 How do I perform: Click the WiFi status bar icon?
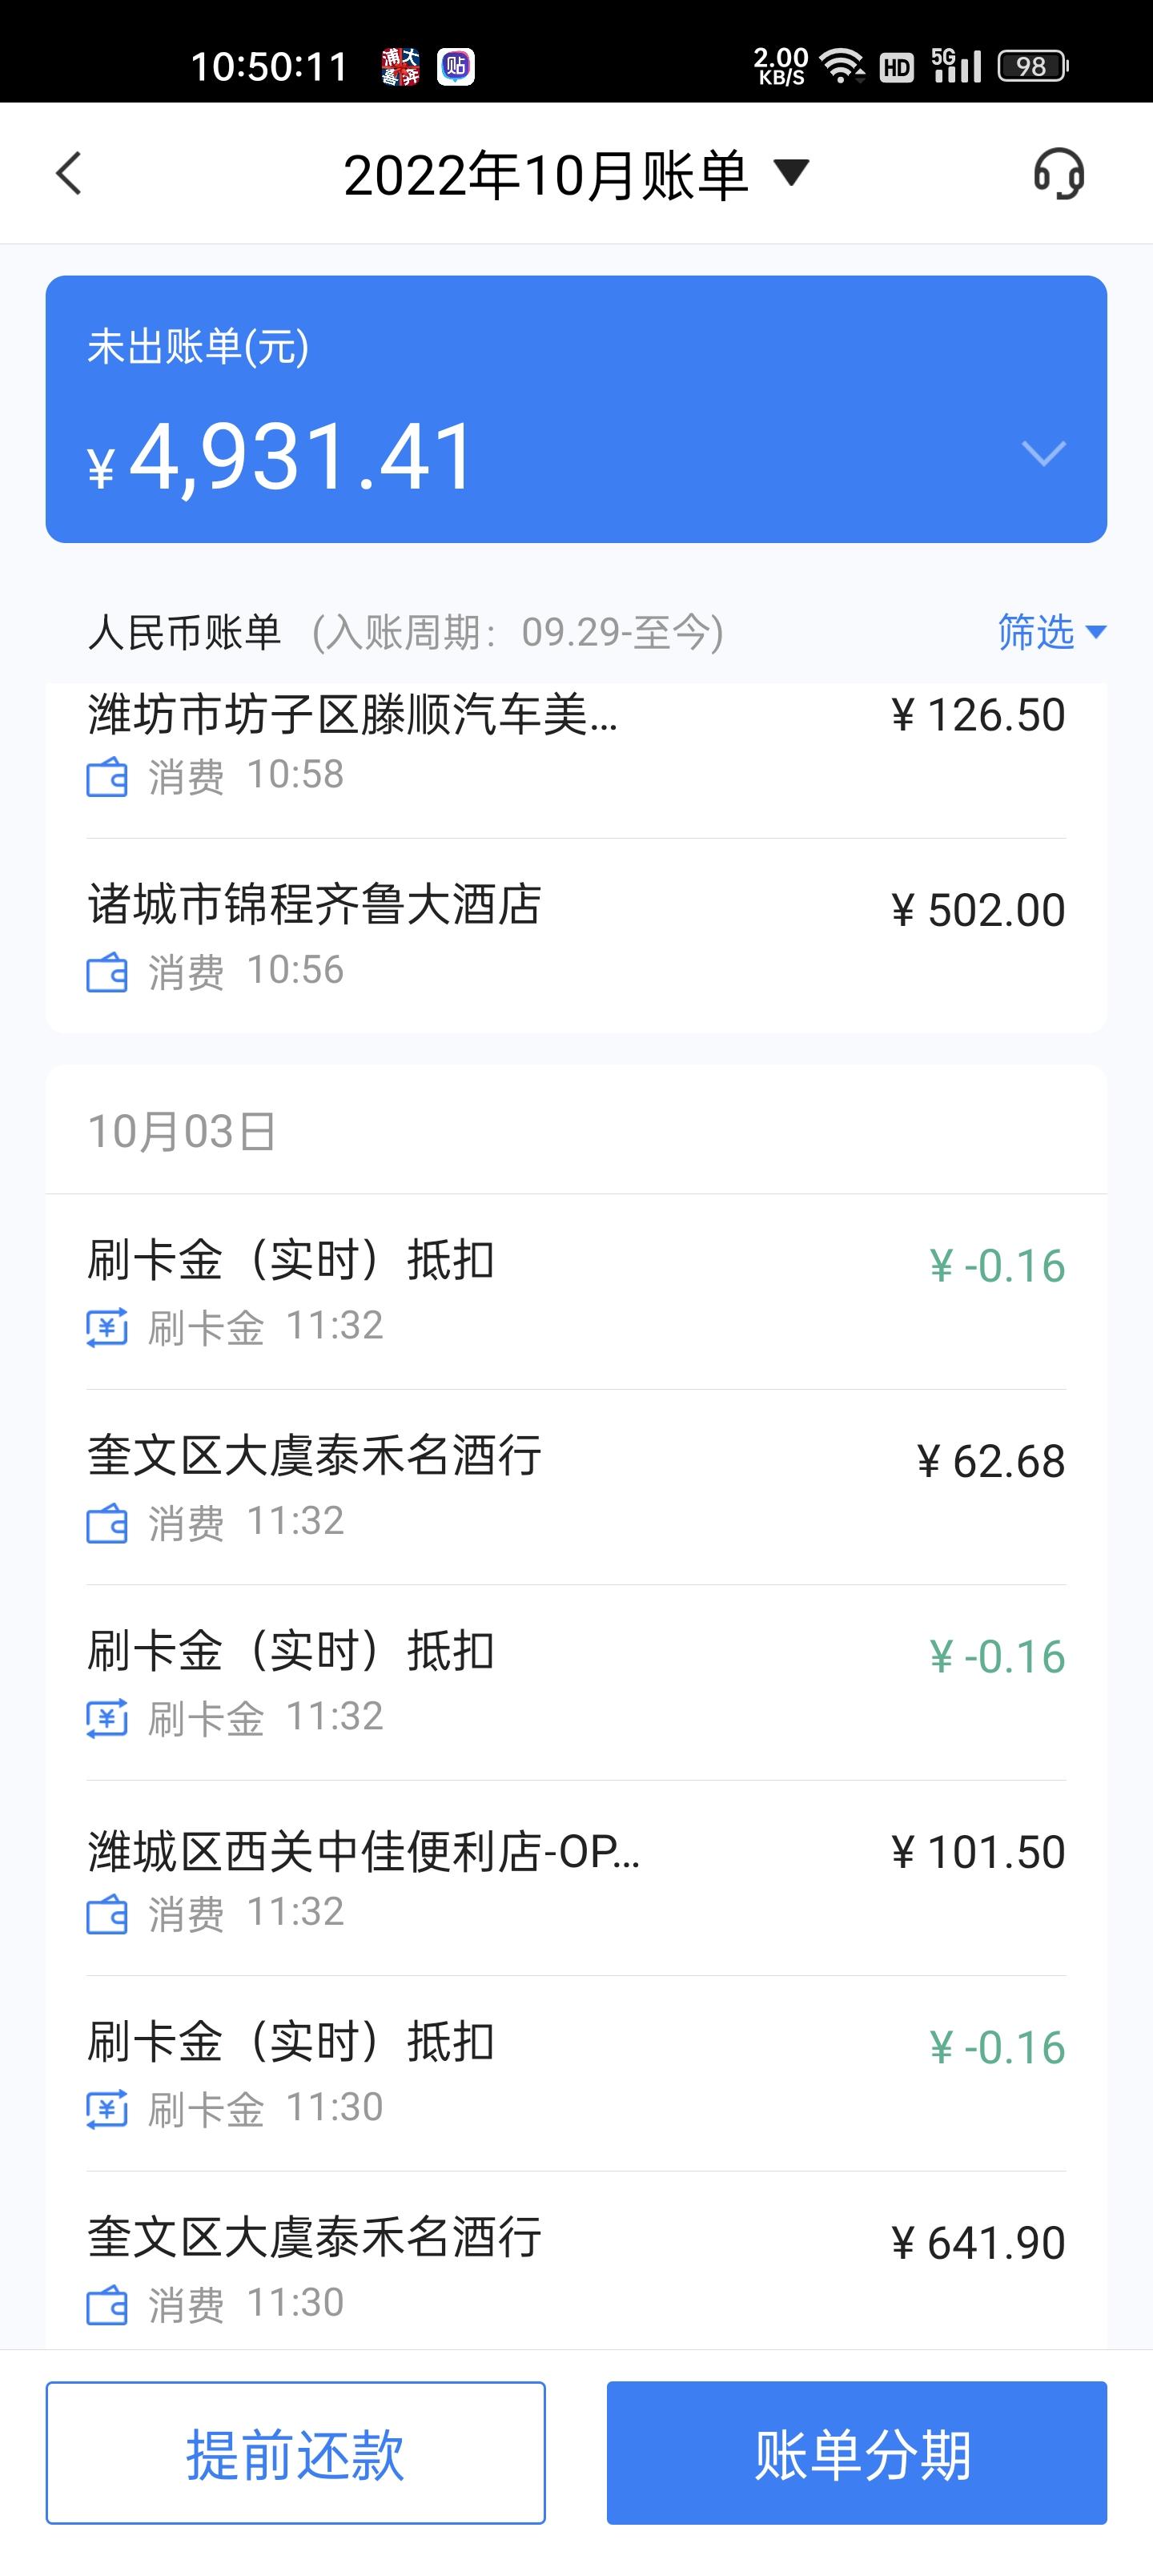(x=842, y=66)
